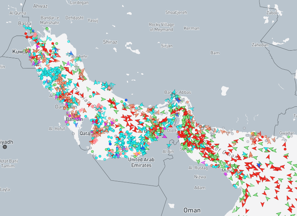The height and width of the screenshot is (216, 297).
Task: Select the Layla town label
Action: [x=5, y=189]
